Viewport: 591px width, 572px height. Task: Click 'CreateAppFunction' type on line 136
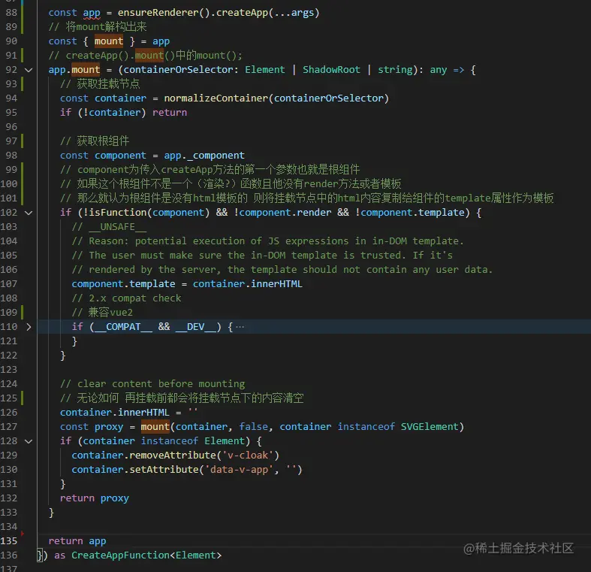[x=120, y=555]
